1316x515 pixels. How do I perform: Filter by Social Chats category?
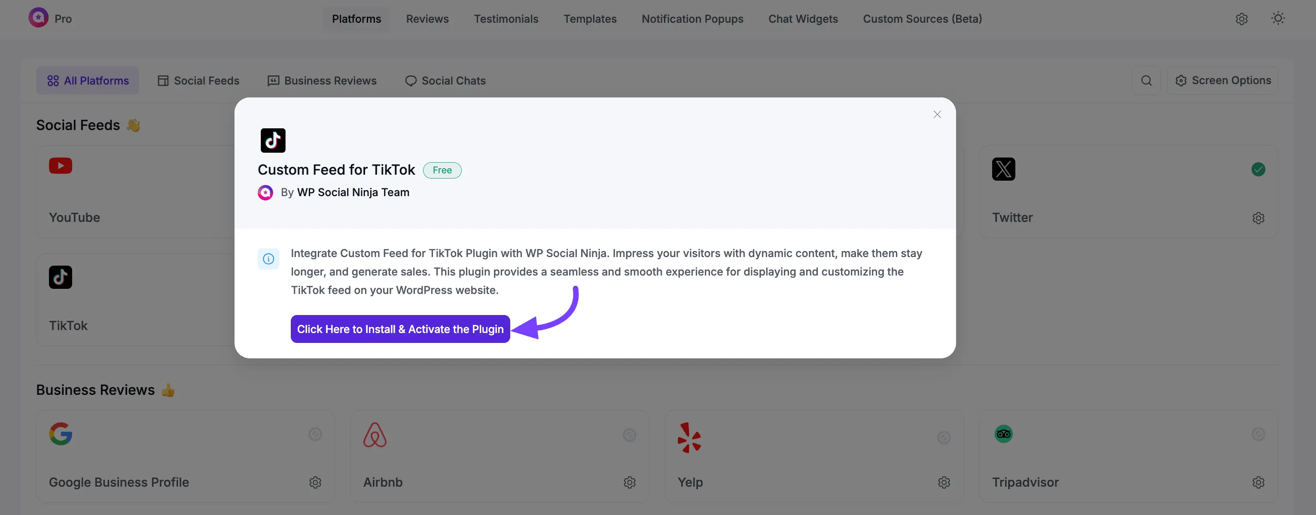pos(445,80)
